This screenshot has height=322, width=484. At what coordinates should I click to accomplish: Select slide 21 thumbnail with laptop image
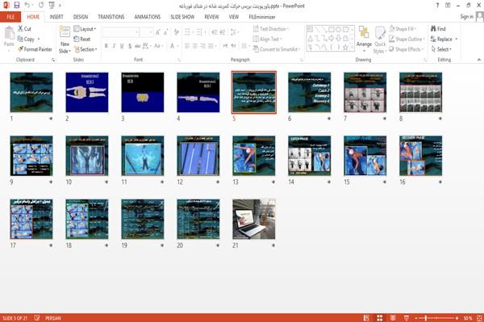pyautogui.click(x=254, y=220)
